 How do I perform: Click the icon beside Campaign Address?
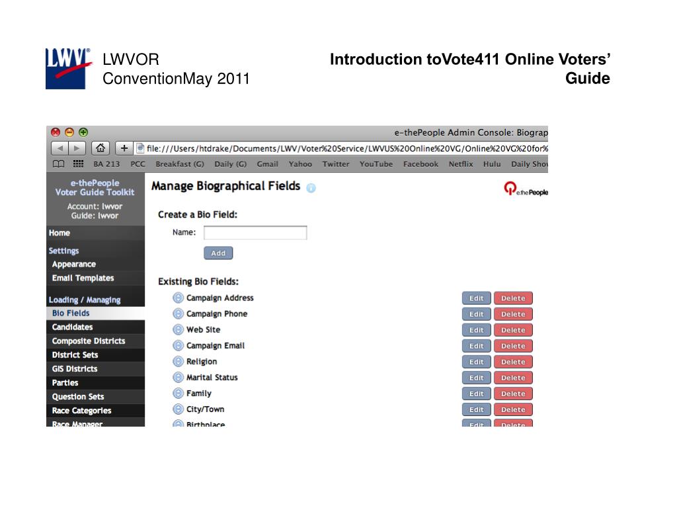[178, 298]
